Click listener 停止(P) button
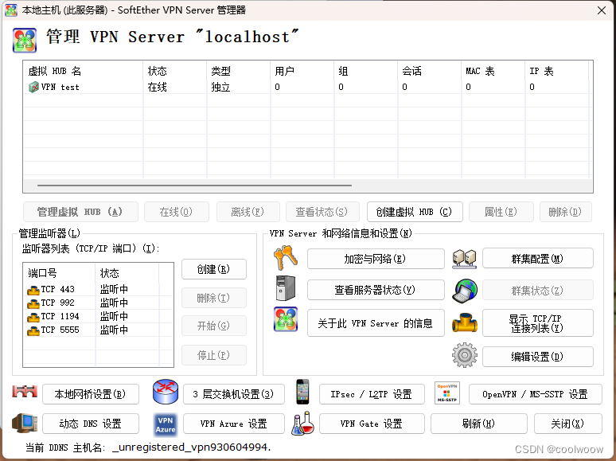The width and height of the screenshot is (616, 461). (214, 355)
